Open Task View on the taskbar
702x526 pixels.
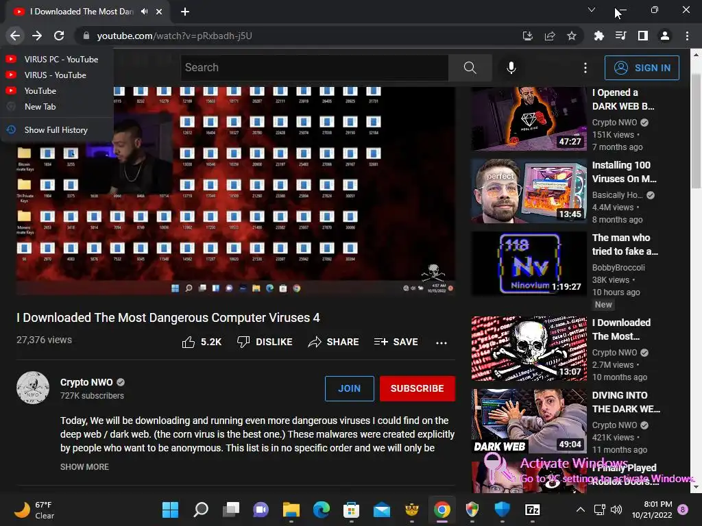point(231,510)
